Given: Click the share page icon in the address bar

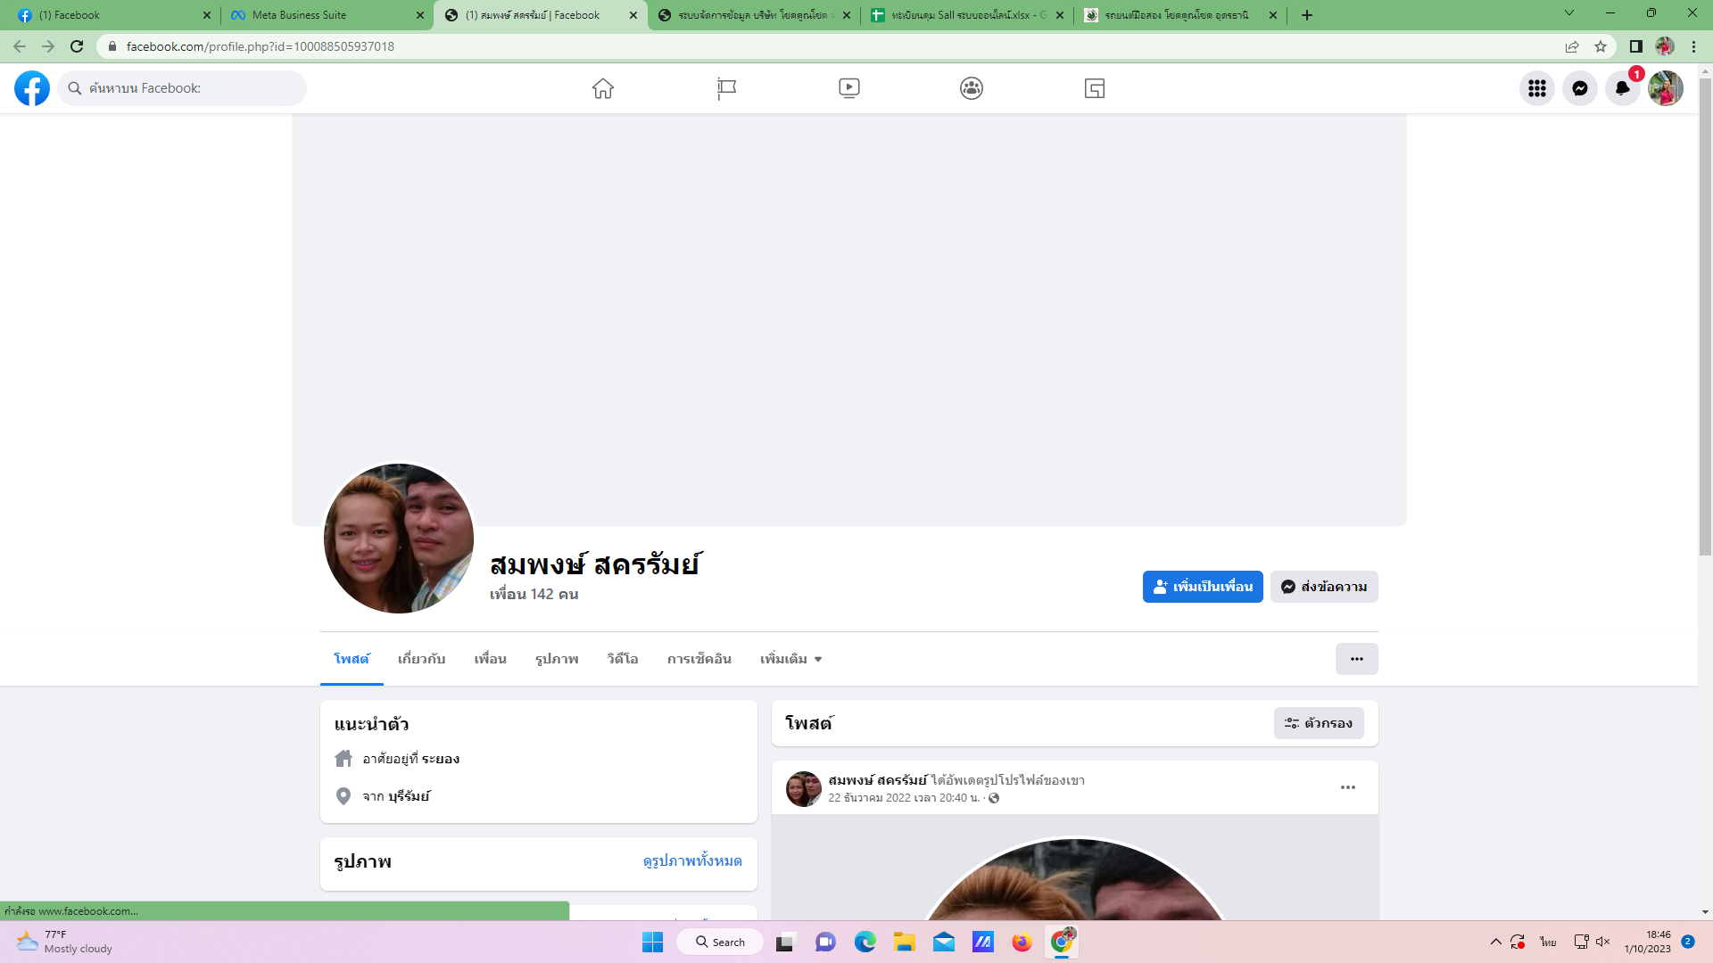Looking at the screenshot, I should [1572, 46].
